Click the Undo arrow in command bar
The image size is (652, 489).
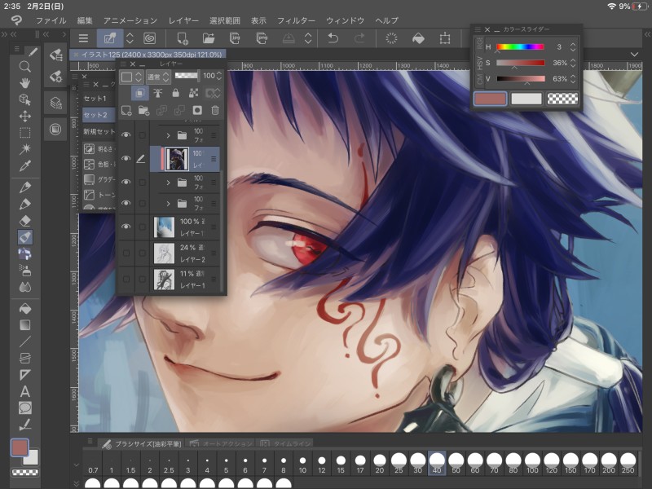coord(333,38)
